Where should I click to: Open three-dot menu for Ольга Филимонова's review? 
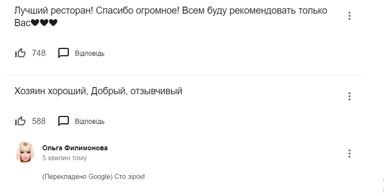[x=349, y=154]
